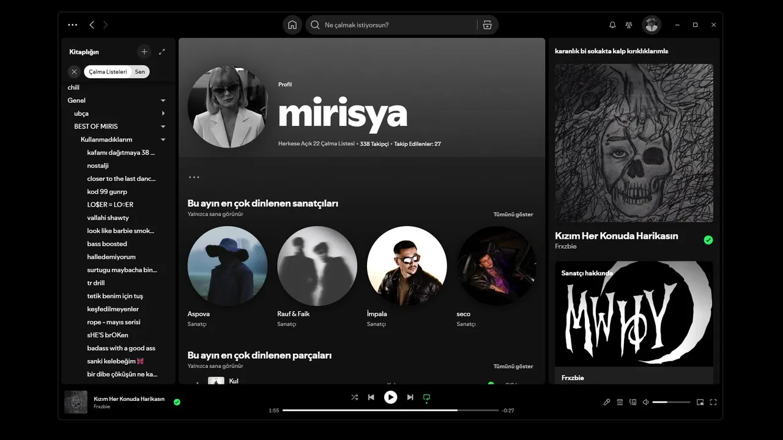Open the kod 99 gunrp playlist
Viewport: 783px width, 440px height.
107,192
